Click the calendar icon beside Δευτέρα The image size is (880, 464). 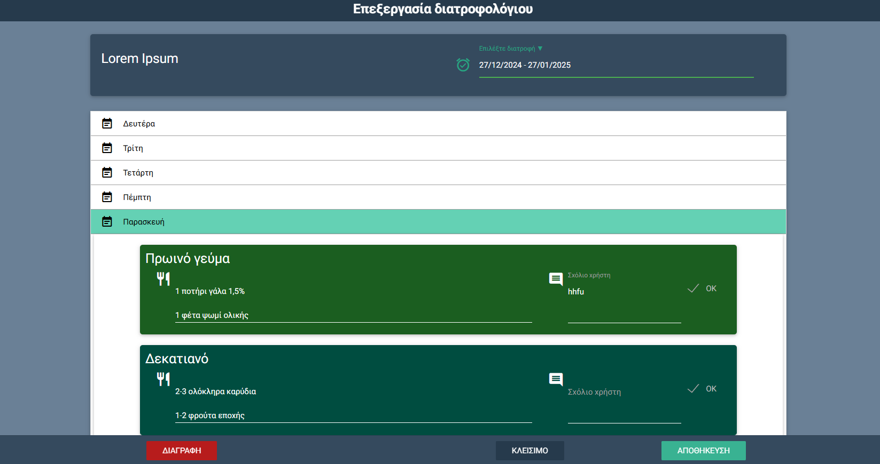(x=107, y=123)
